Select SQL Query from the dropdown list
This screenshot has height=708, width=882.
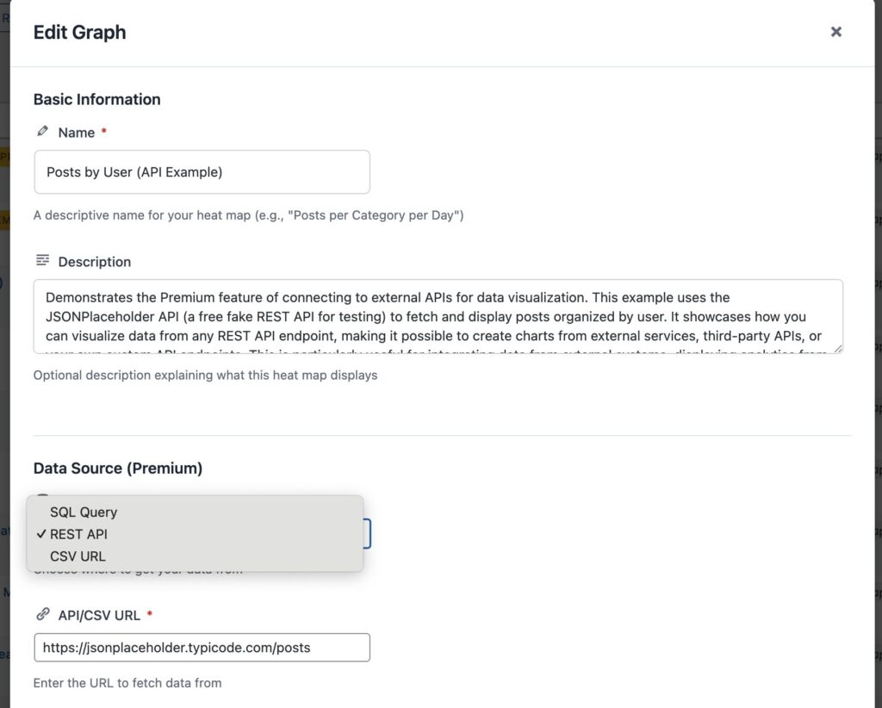(x=84, y=512)
